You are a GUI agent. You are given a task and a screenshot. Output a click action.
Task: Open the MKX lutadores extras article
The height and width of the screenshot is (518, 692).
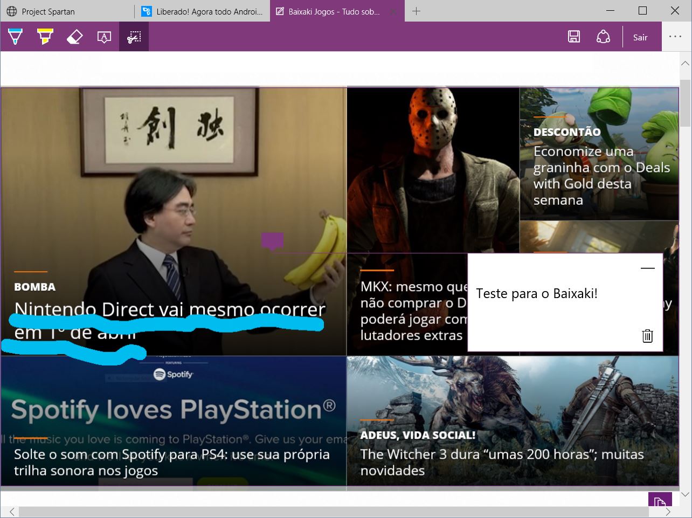(413, 310)
